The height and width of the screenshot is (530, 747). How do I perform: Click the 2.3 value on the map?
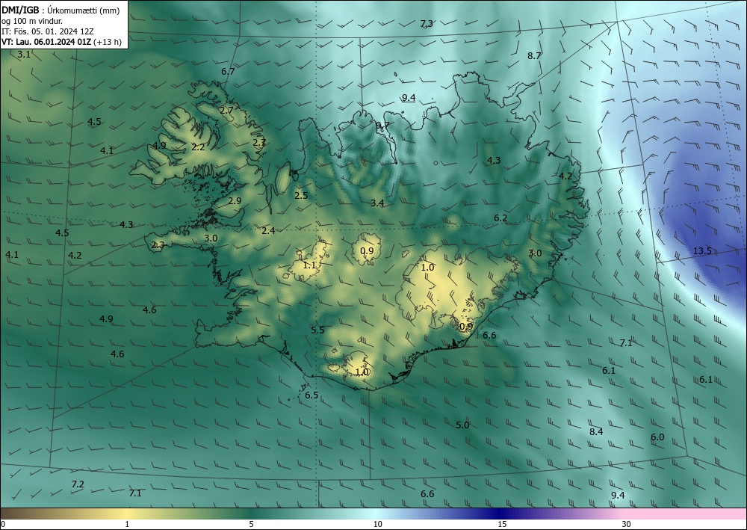[x=158, y=245]
